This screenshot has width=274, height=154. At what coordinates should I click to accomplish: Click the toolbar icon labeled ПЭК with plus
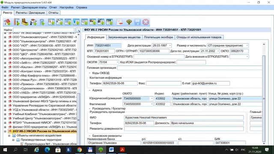[x=110, y=22]
